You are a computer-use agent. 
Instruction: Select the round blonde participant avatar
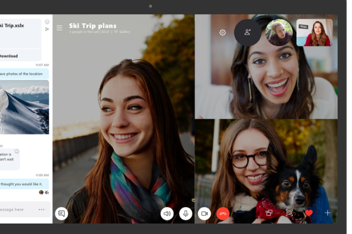(x=279, y=33)
